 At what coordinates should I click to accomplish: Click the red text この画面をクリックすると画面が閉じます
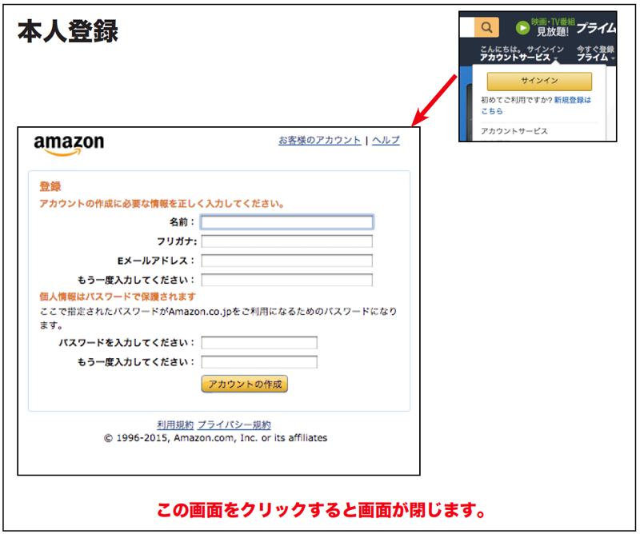tap(321, 509)
